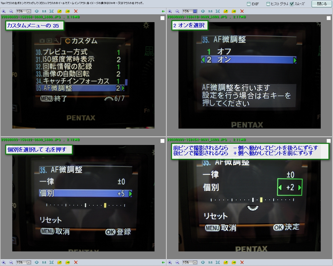This screenshot has height=266, width=333.
Task: Set 1:1 actual size in top-left toolbar
Action: click(44, 11)
